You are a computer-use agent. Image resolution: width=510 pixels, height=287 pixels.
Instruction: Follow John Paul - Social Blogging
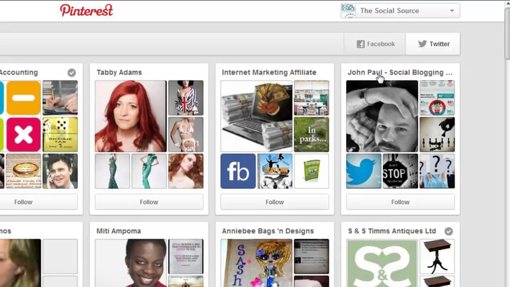[x=400, y=202]
